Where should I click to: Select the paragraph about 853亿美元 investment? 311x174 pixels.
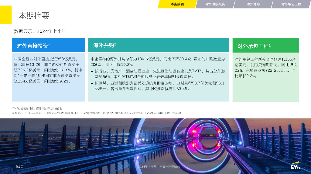point(48,70)
